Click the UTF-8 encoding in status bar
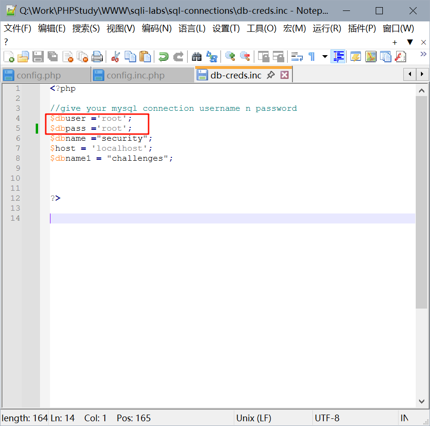Viewport: 430px width, 426px height. [x=327, y=418]
